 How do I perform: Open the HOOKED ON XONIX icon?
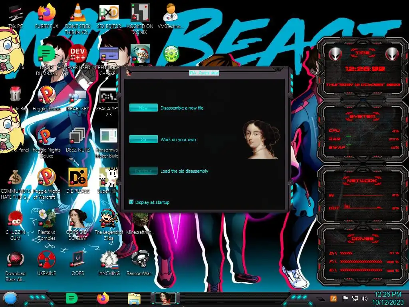(140, 12)
